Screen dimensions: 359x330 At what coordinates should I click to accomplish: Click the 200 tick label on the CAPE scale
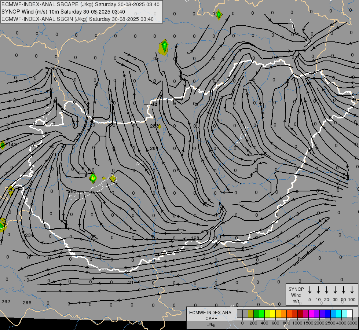(253, 323)
